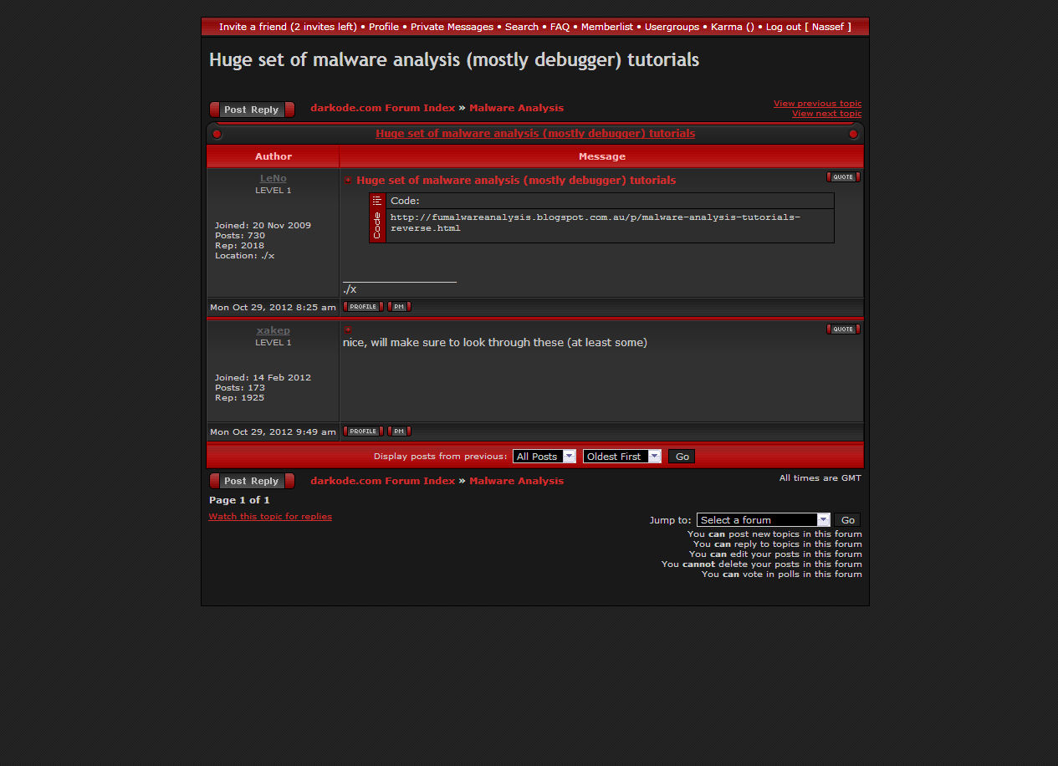
Task: Open the Search menu item
Action: coord(522,27)
